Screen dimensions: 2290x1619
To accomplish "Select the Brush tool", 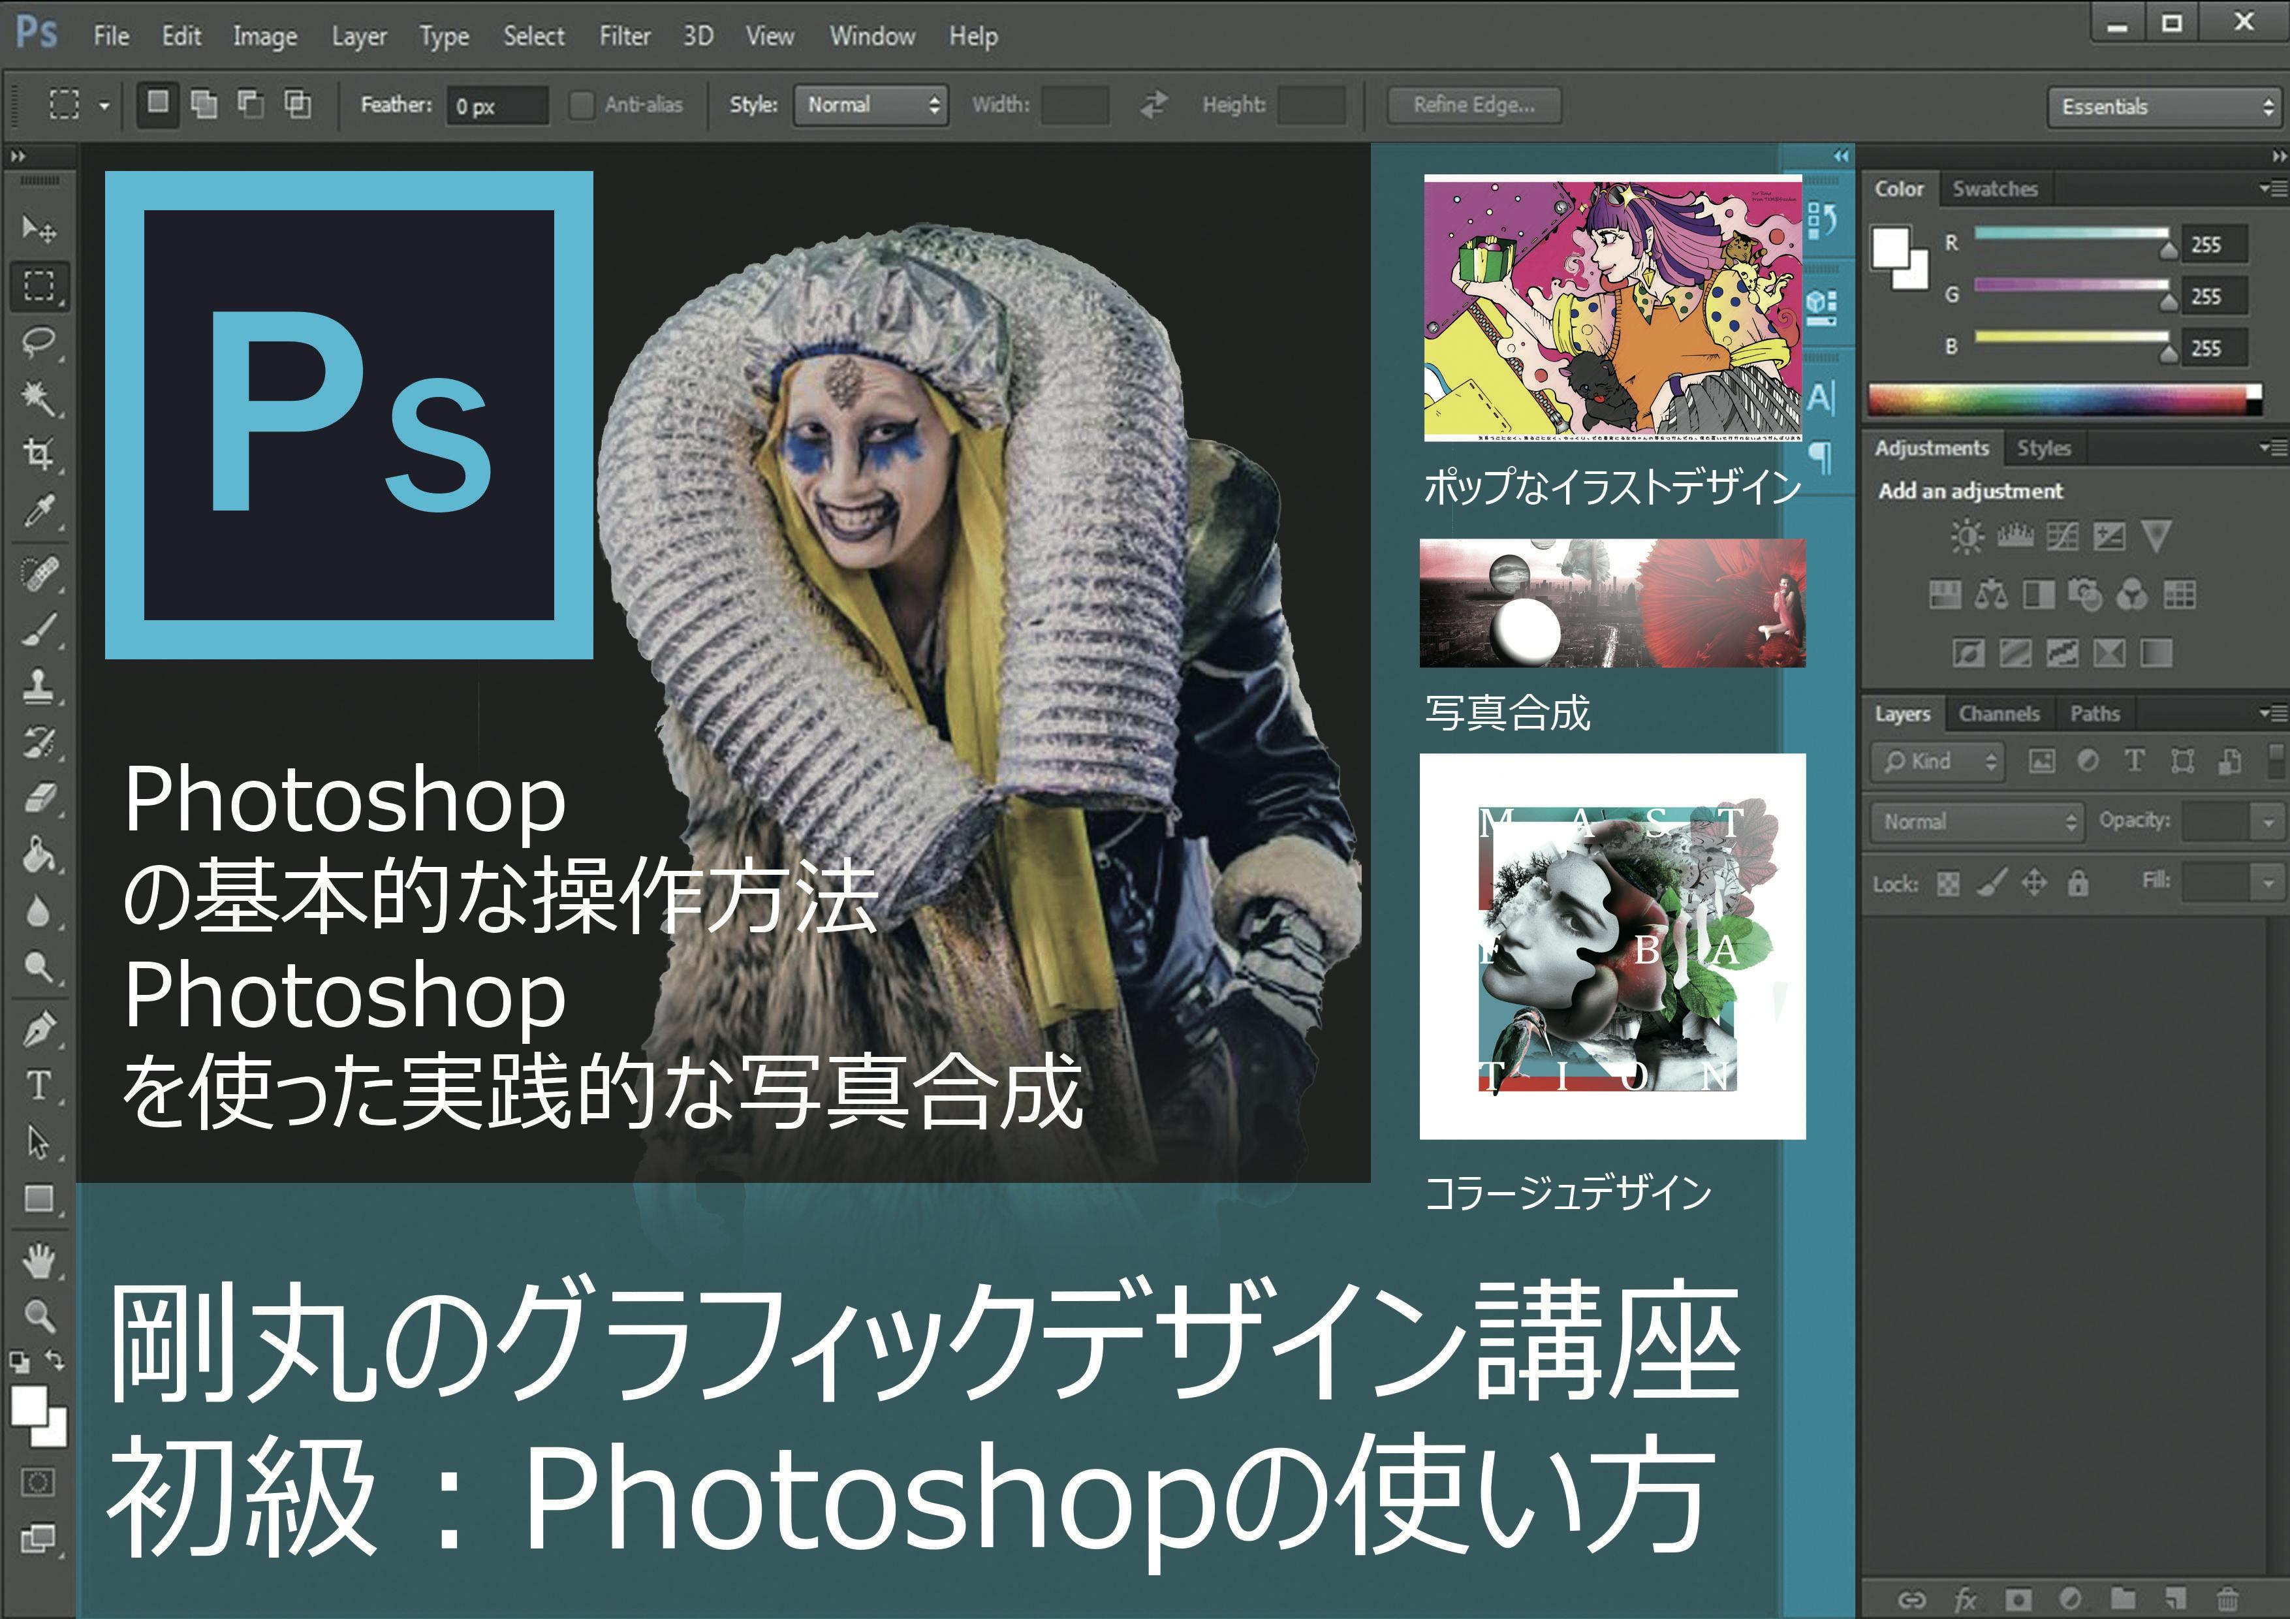I will [39, 629].
